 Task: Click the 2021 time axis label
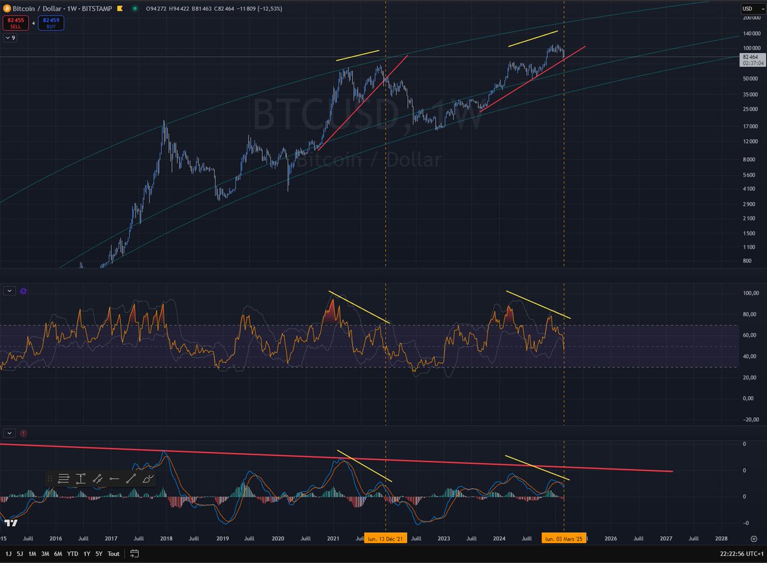click(x=332, y=539)
